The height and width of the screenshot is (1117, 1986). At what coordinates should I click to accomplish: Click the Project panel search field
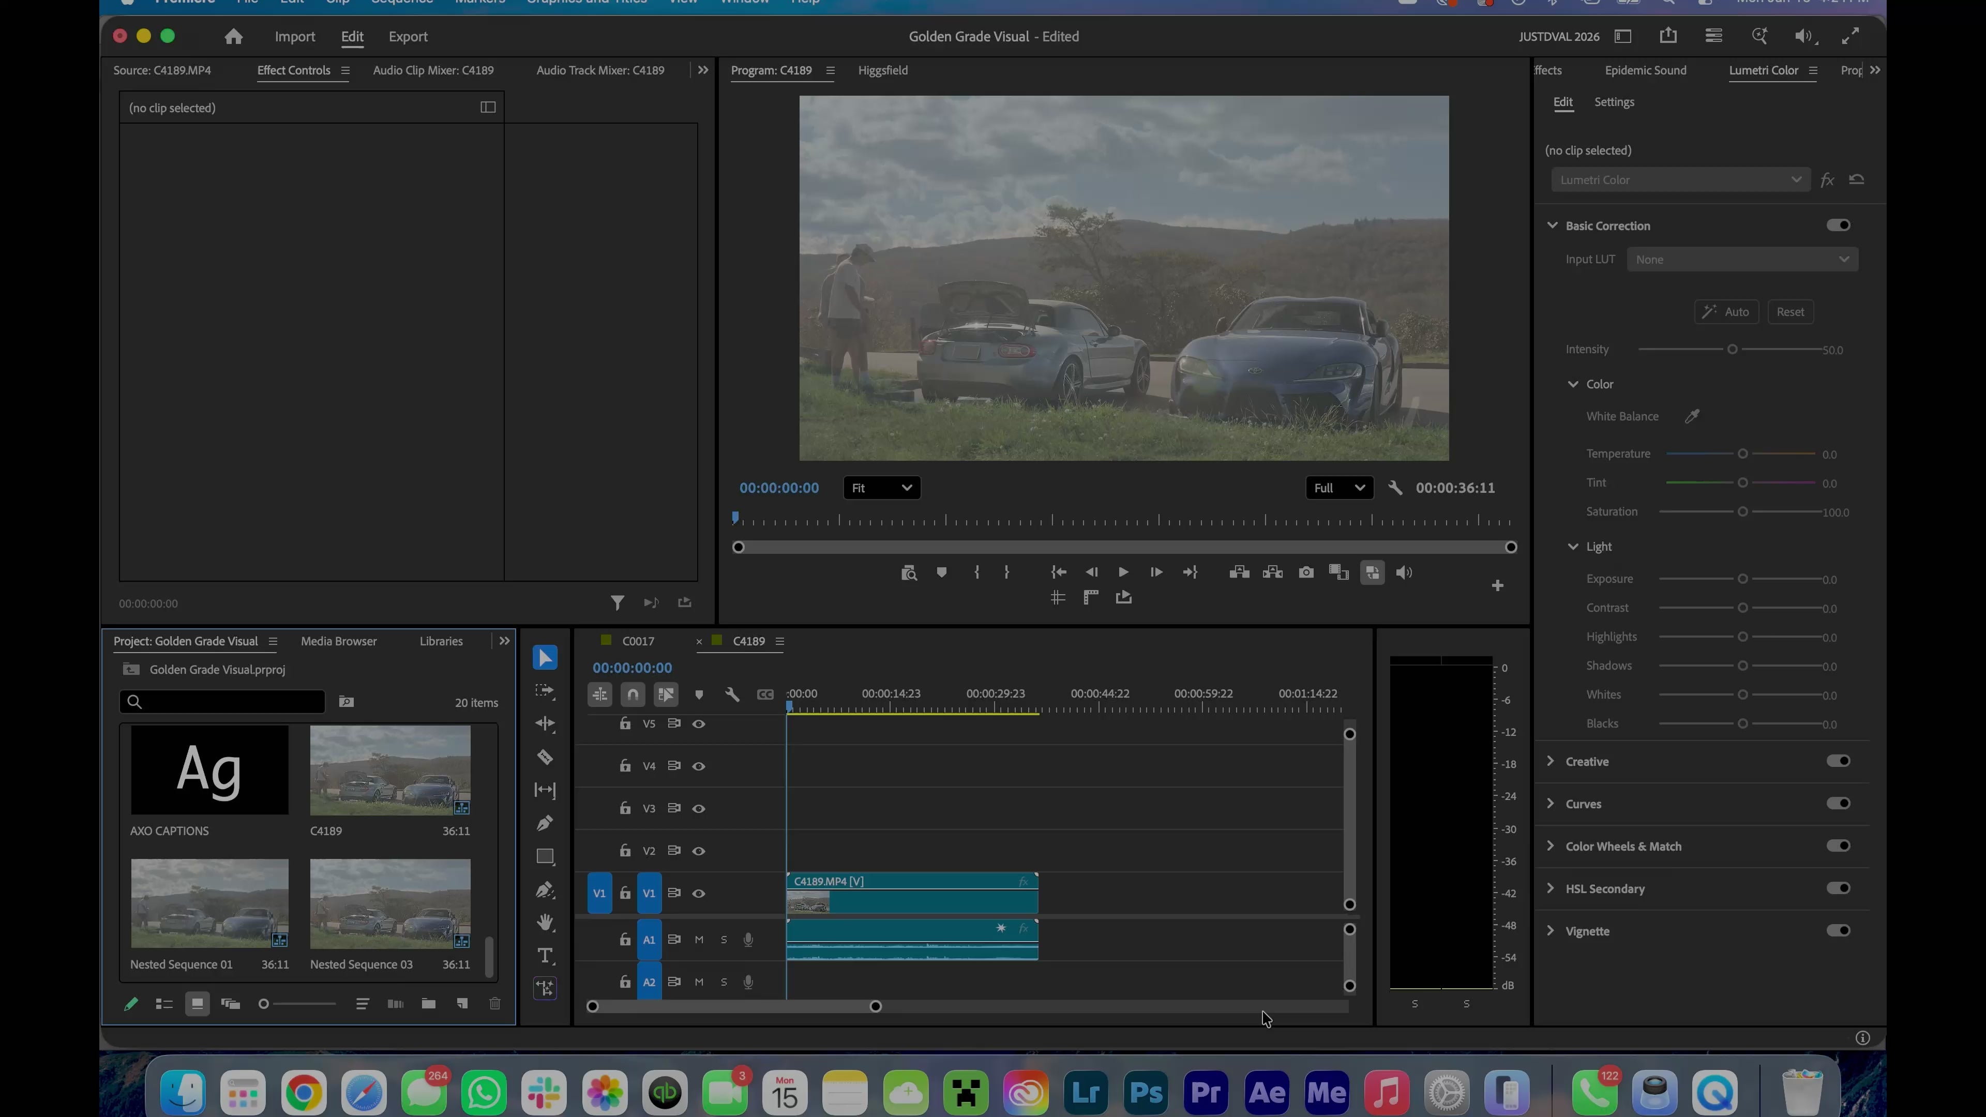[222, 702]
